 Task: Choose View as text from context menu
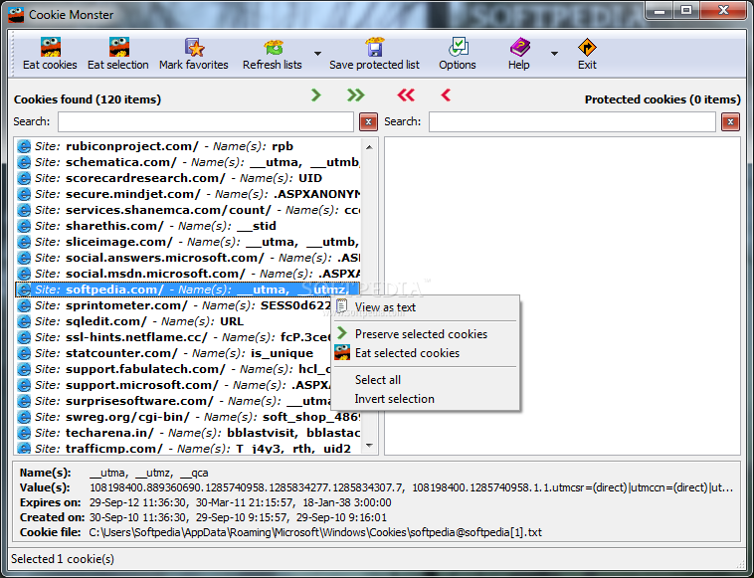[x=426, y=307]
